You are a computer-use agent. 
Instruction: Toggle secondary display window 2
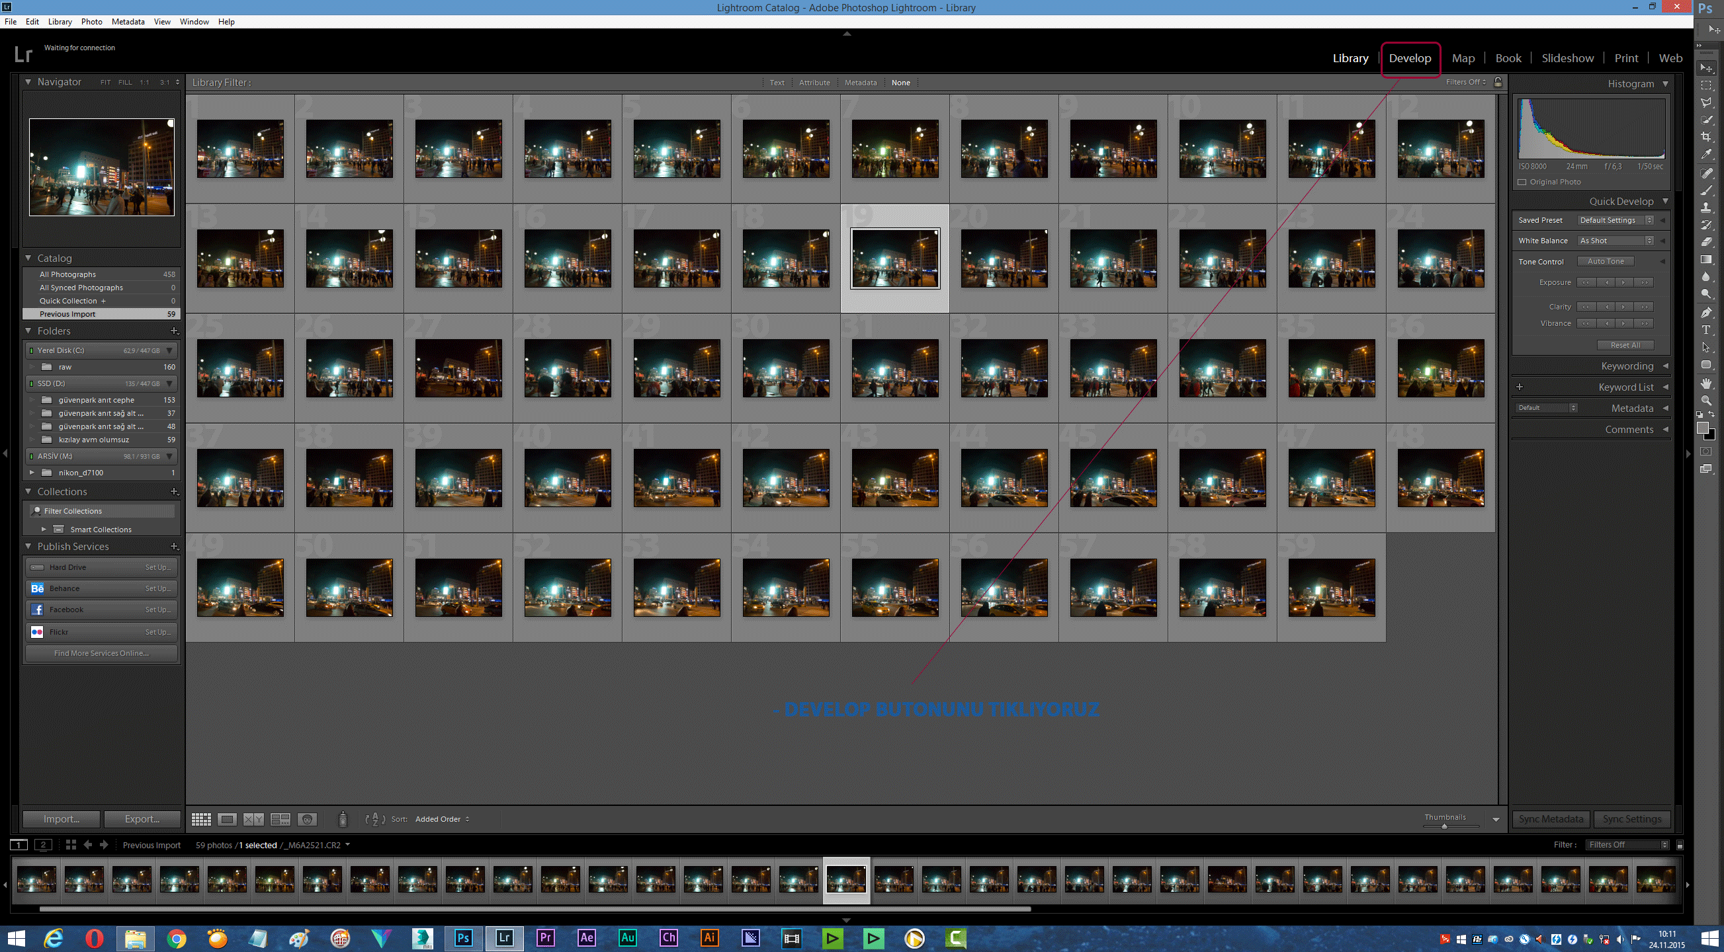tap(43, 844)
